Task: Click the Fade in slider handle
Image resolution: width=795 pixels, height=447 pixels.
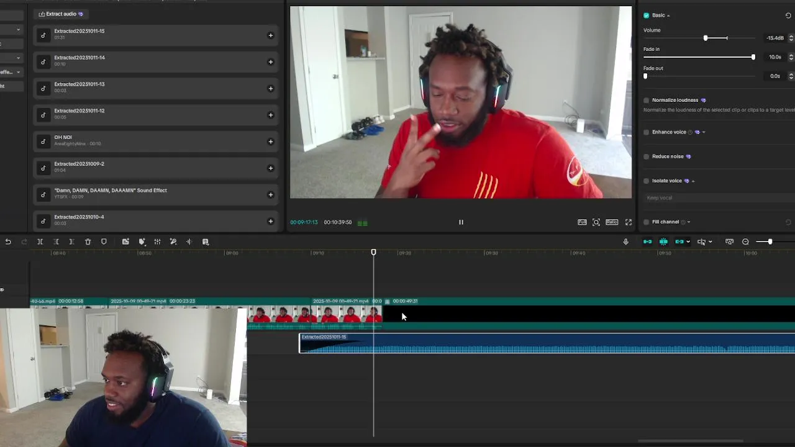Action: pyautogui.click(x=753, y=57)
